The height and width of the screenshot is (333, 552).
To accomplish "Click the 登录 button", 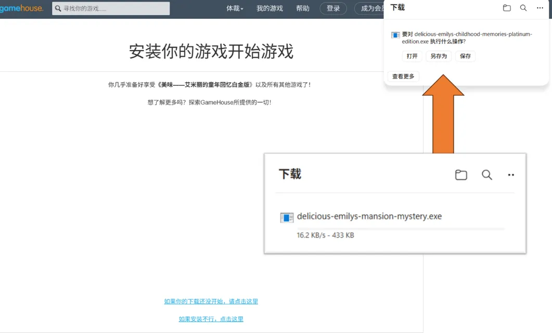I will pyautogui.click(x=333, y=8).
